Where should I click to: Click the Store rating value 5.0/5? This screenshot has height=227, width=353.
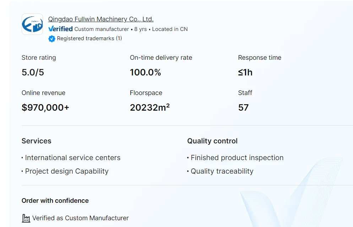point(33,73)
